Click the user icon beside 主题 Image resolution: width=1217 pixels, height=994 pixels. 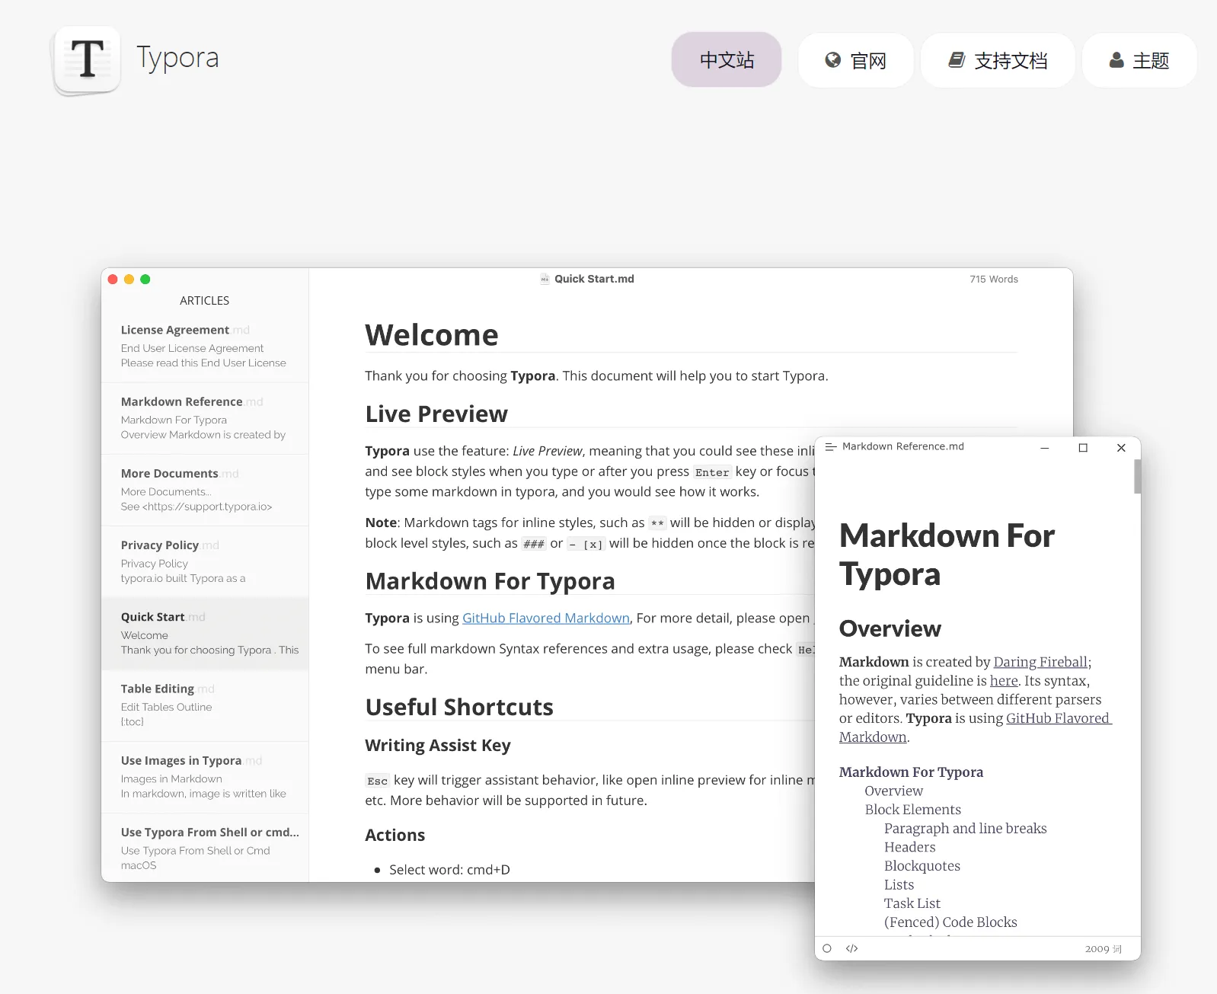pos(1116,60)
